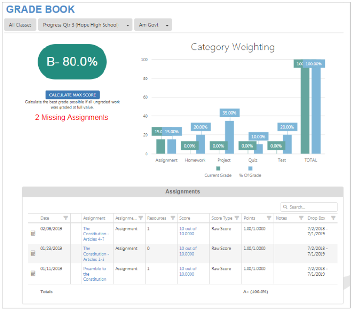351x309 pixels.
Task: Click calculator icon for 02/08/2019 assignment row
Action: (33, 233)
